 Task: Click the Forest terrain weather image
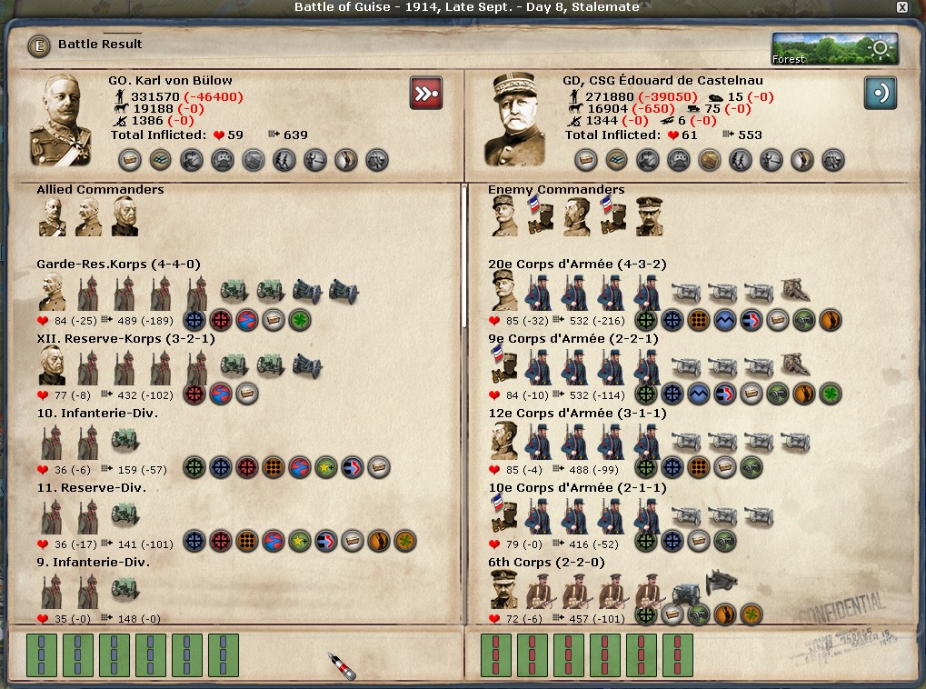835,48
